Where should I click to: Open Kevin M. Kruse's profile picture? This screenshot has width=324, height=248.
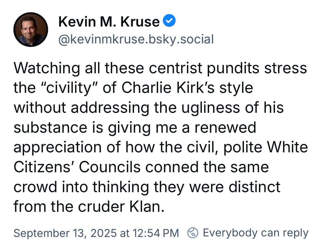click(30, 30)
